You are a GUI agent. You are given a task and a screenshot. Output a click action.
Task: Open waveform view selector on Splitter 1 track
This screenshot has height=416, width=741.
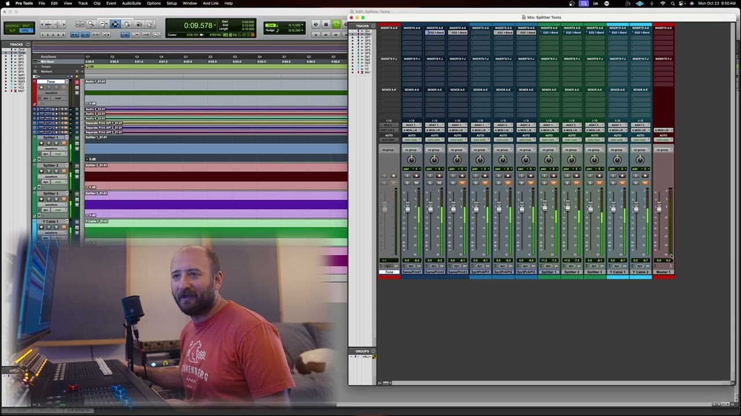(x=52, y=148)
